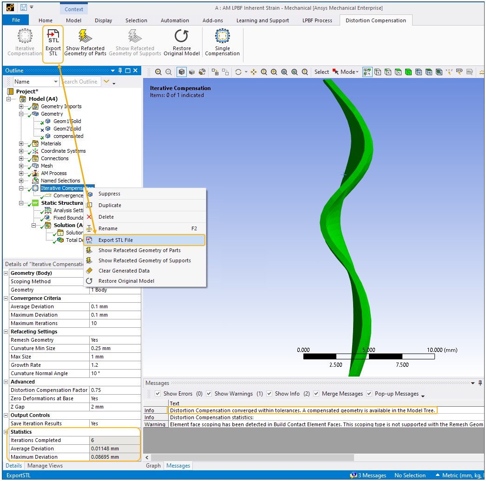The width and height of the screenshot is (486, 481).
Task: Activate the Rotate tool
Action: [238, 72]
